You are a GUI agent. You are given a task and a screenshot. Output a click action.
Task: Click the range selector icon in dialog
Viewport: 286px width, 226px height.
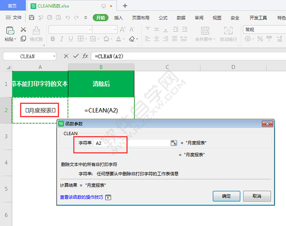tap(174, 143)
